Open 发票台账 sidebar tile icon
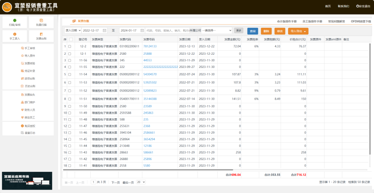374x193 pixels. pyautogui.click(x=41, y=34)
